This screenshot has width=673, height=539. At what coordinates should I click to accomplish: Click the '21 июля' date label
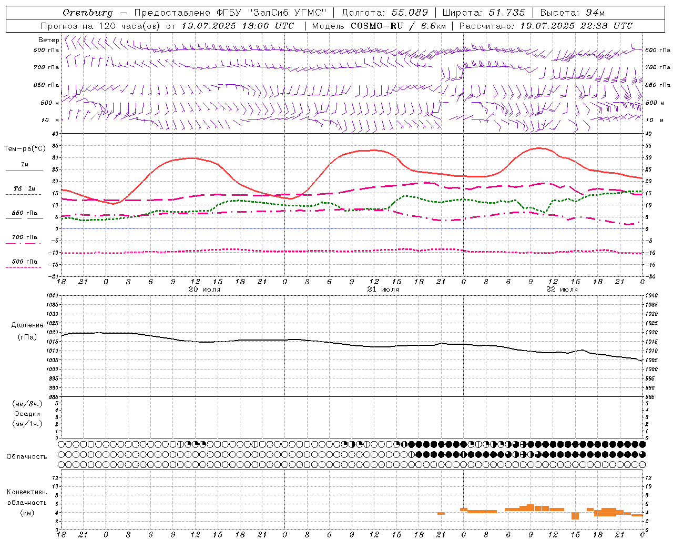click(x=383, y=290)
